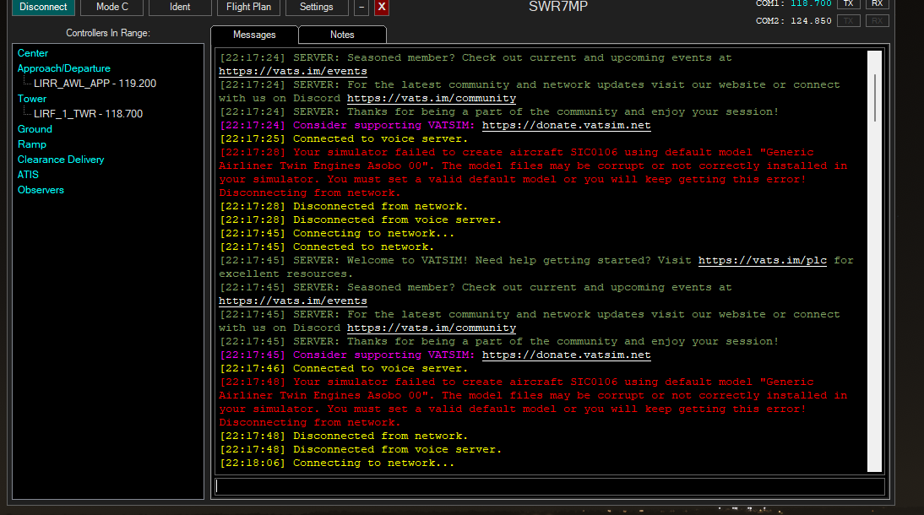924x515 pixels.
Task: Click the message command input field
Action: click(549, 486)
